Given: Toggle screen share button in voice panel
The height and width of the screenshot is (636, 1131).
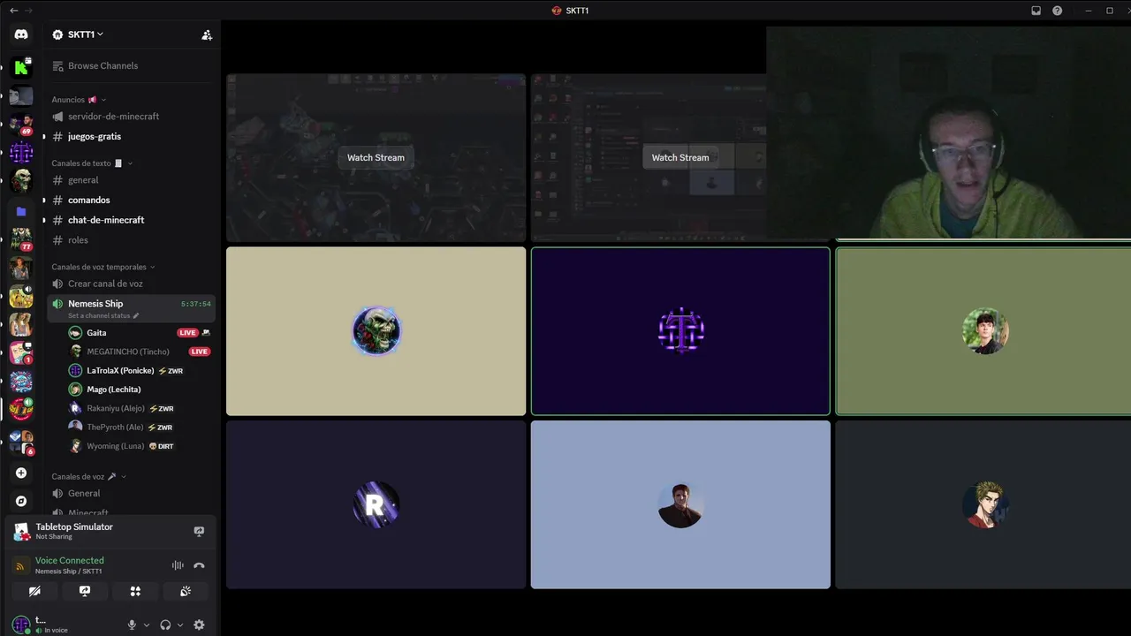Looking at the screenshot, I should pos(85,591).
